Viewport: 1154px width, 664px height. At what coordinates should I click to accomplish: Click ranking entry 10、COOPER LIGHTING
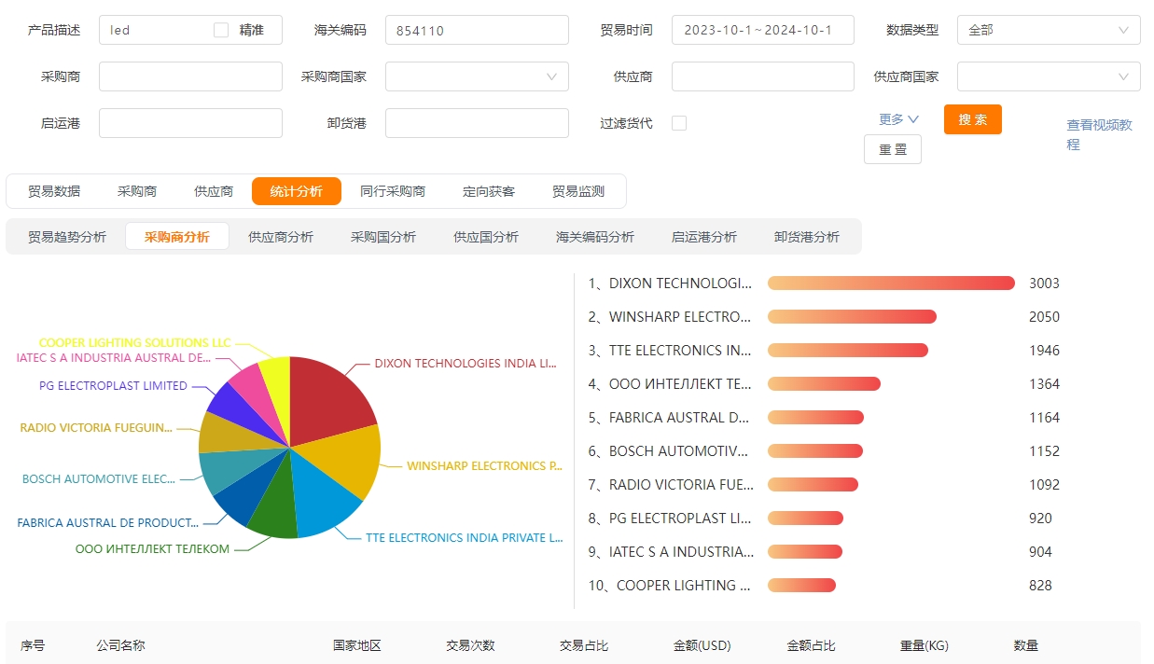670,586
